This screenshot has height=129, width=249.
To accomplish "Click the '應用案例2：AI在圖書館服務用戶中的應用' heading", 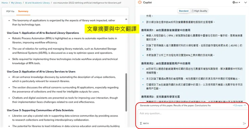I will click(166, 63).
